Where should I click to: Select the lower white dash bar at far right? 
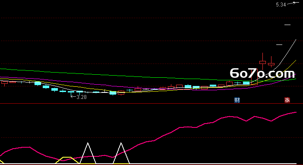pos(279,44)
